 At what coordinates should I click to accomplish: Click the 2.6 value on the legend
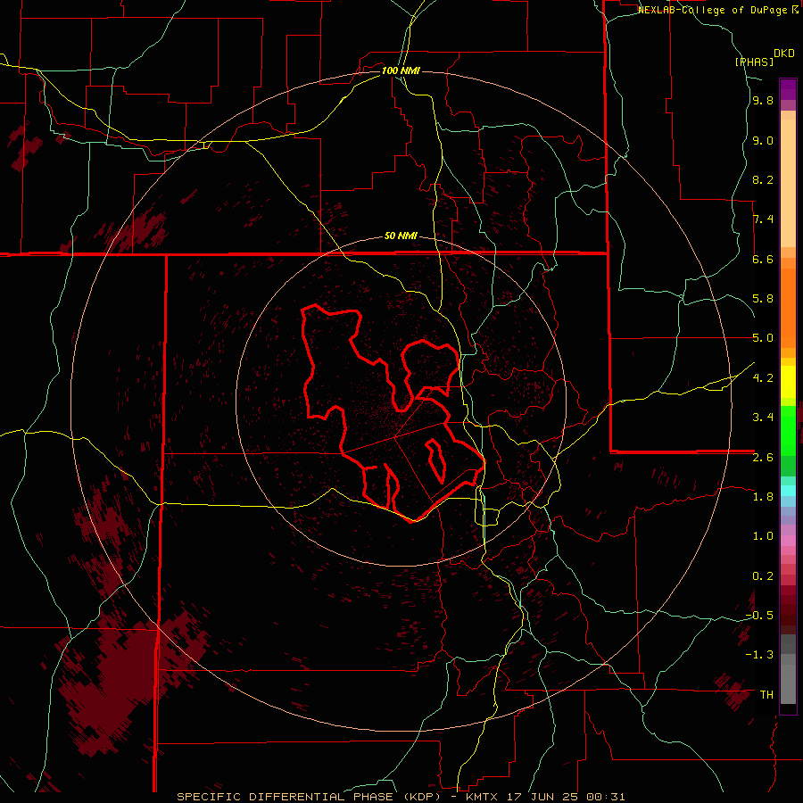[763, 458]
